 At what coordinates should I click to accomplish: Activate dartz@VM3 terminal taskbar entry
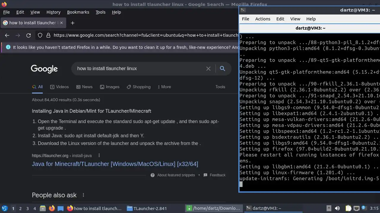coord(273,208)
